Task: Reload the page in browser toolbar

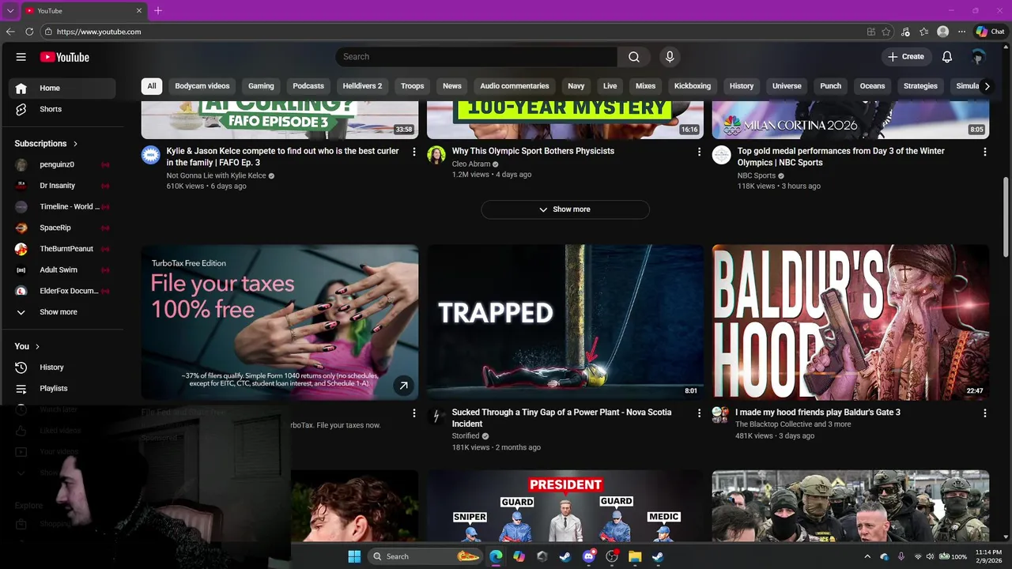Action: pos(29,32)
